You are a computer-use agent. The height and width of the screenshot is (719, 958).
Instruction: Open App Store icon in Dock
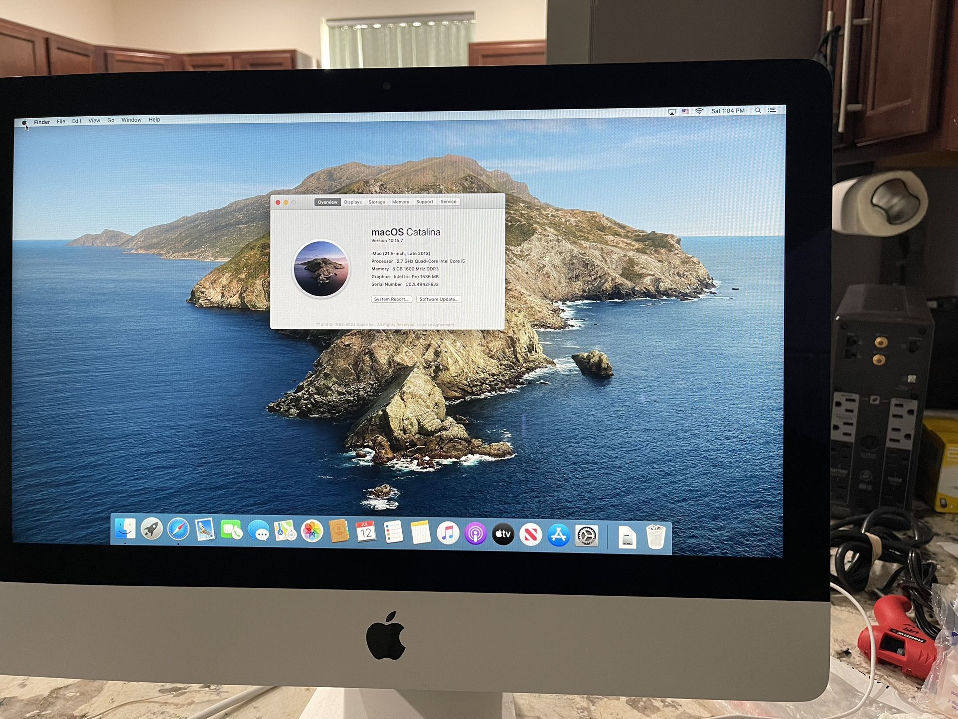pos(559,536)
